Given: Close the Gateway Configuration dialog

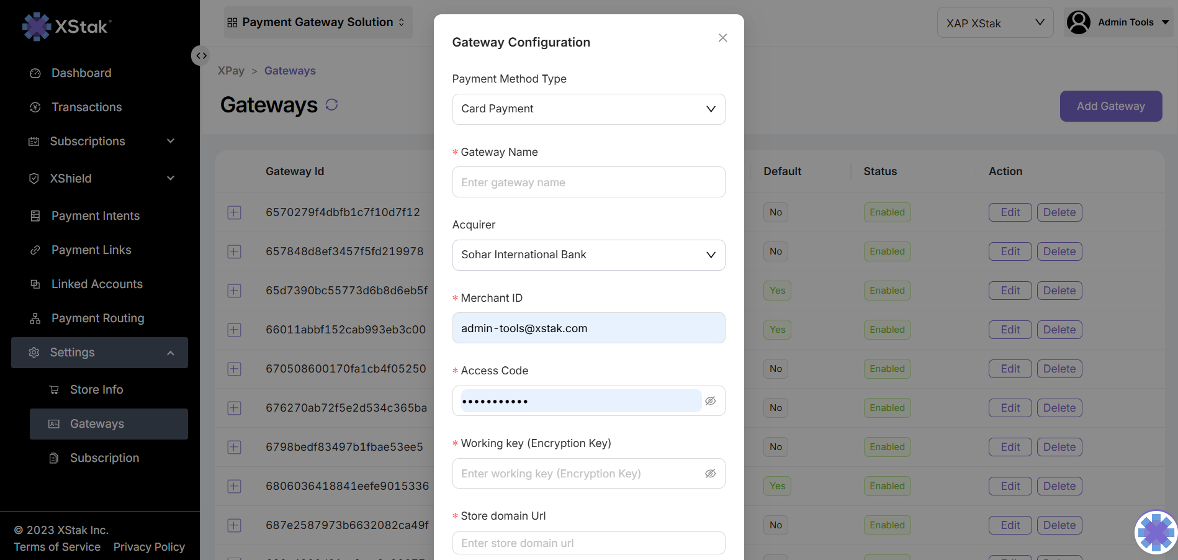Looking at the screenshot, I should pos(722,38).
